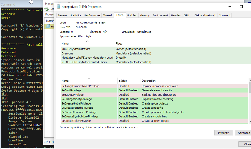Select the Everyone group row
Image resolution: width=251 pixels, height=149 pixels.
click(156, 53)
